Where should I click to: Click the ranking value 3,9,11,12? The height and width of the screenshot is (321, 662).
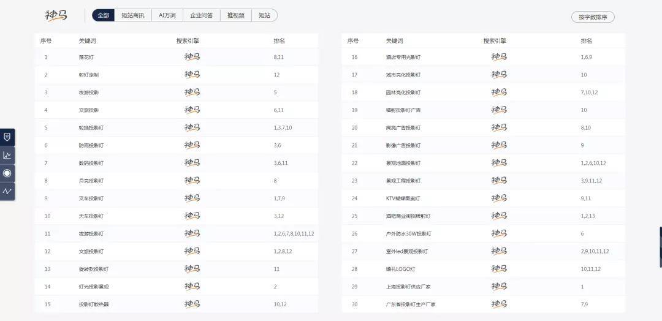tap(592, 181)
